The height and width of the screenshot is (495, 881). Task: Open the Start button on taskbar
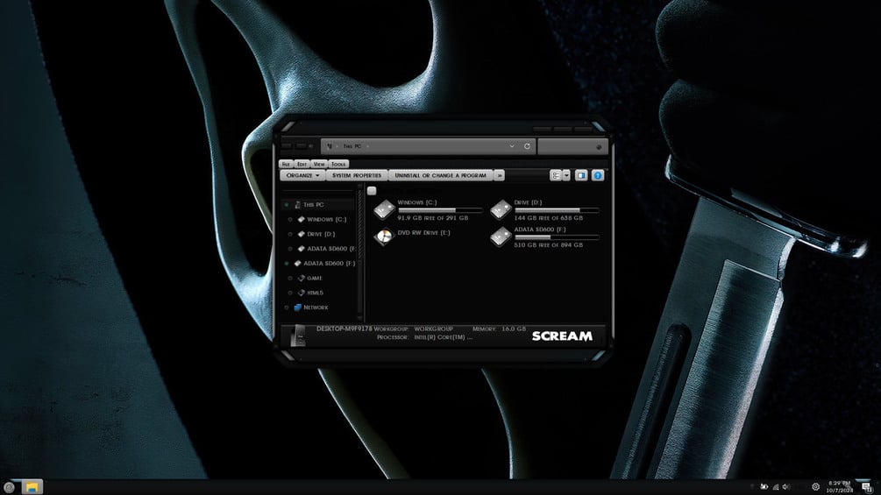coord(9,487)
